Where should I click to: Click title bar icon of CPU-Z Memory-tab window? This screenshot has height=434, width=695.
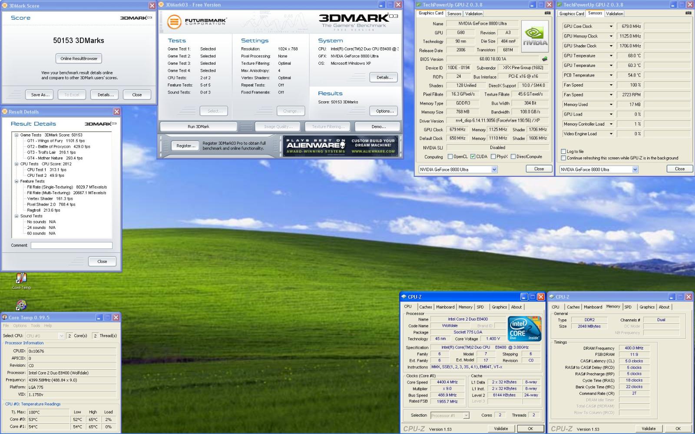tap(552, 297)
